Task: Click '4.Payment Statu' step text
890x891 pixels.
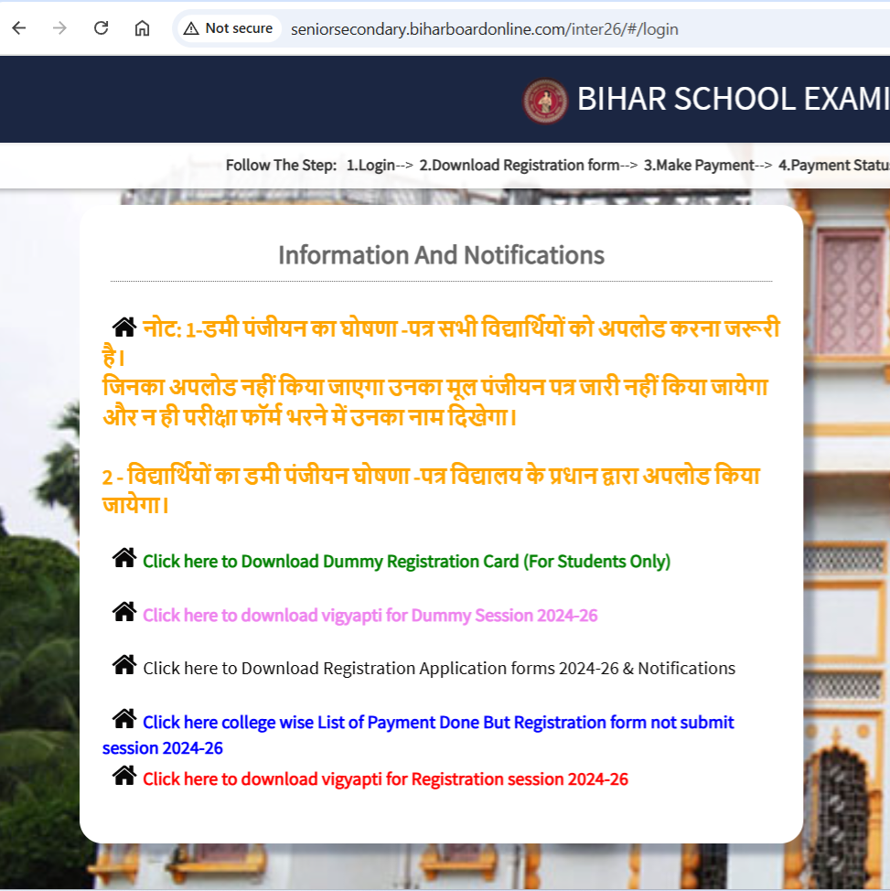Action: pos(833,166)
